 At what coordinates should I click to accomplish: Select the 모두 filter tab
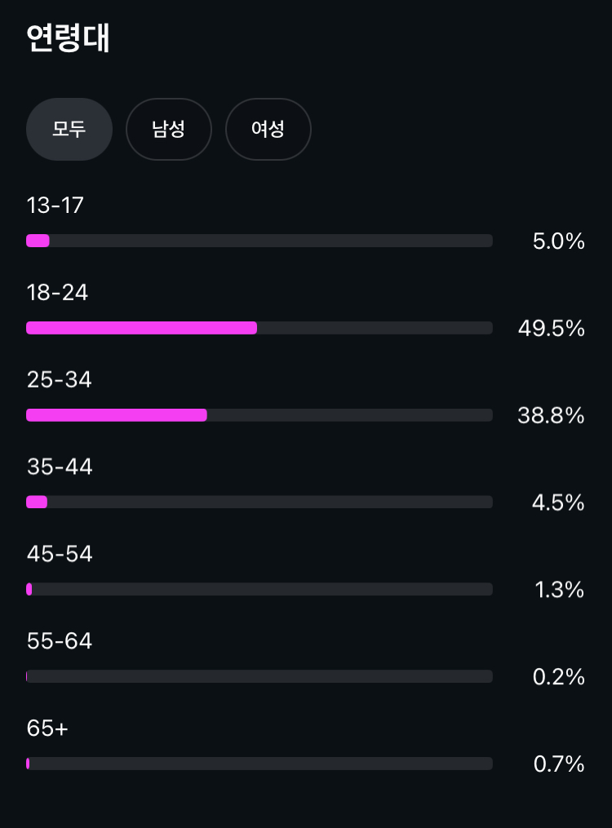(x=69, y=129)
